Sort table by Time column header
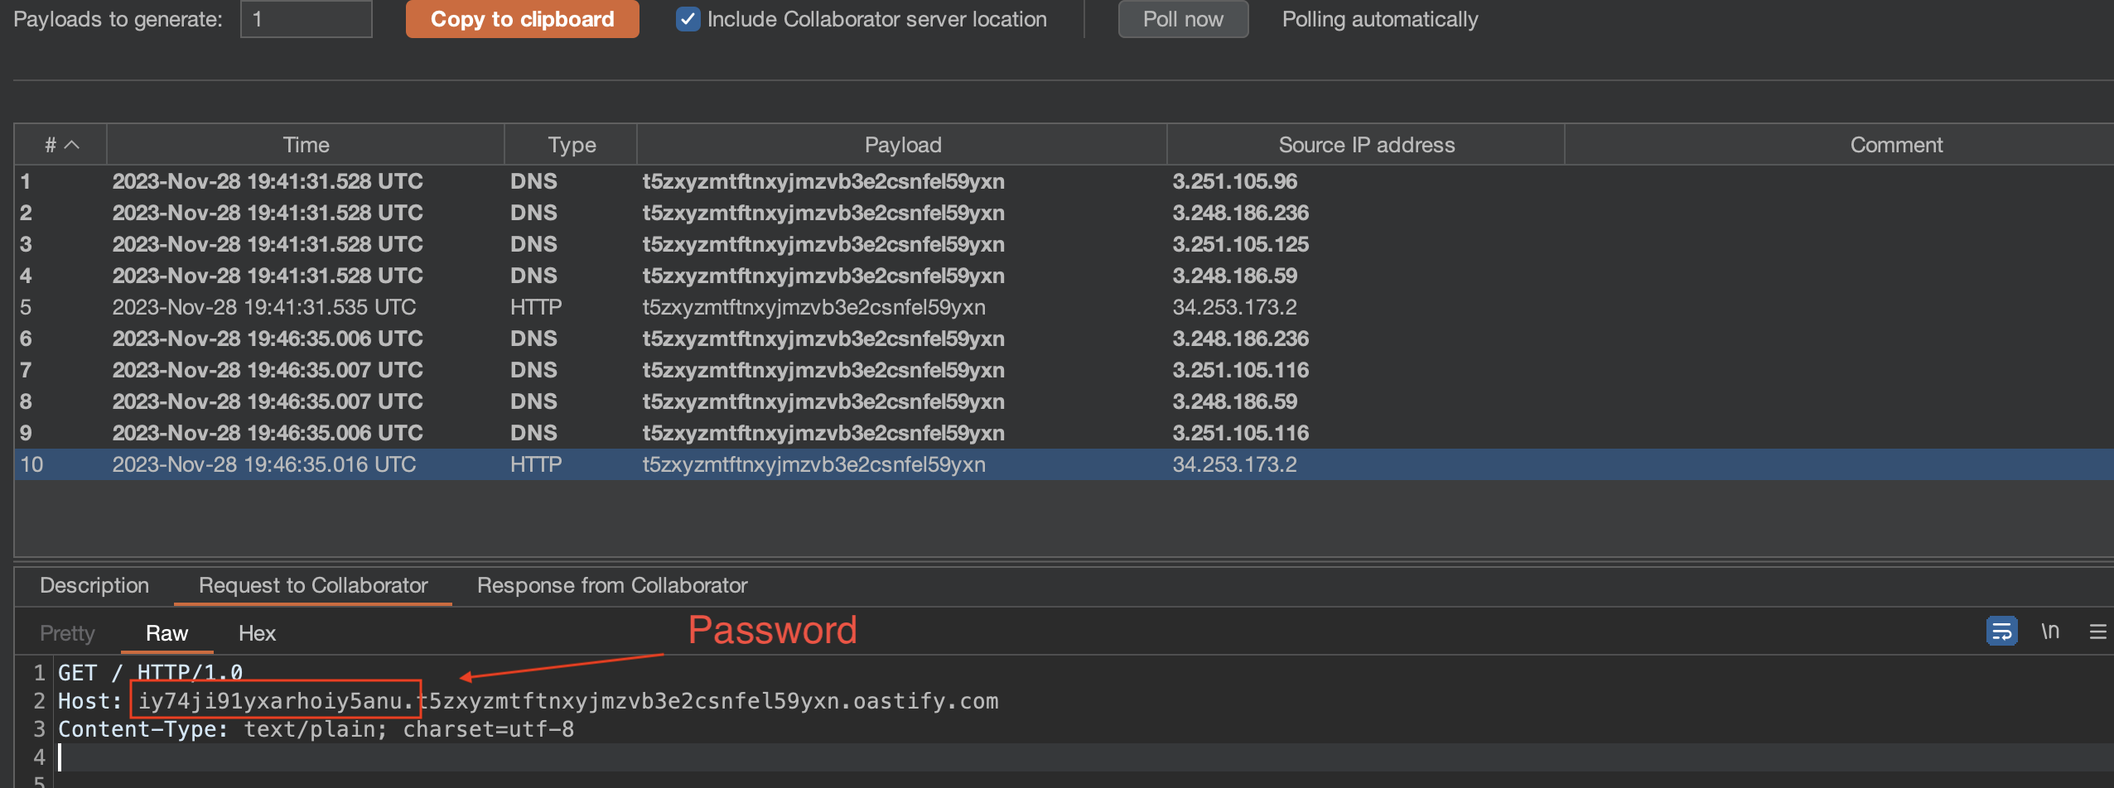2114x788 pixels. [x=306, y=145]
